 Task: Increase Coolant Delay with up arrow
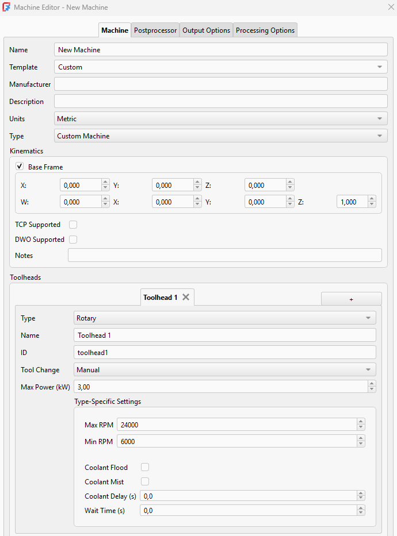click(361, 493)
